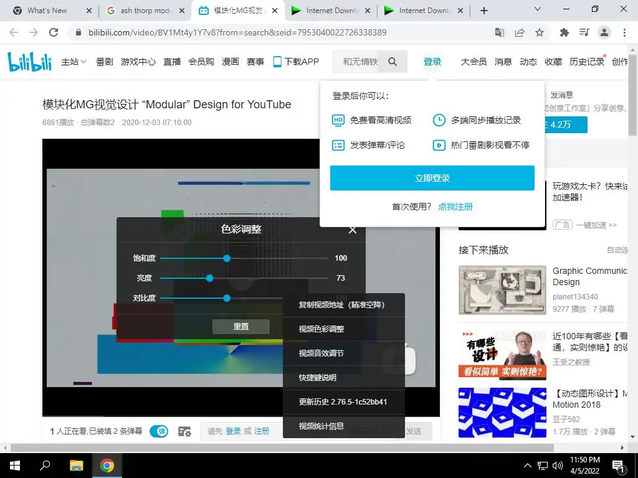Open a new browser tab with plus icon
Viewport: 638px width, 478px height.
tap(483, 11)
